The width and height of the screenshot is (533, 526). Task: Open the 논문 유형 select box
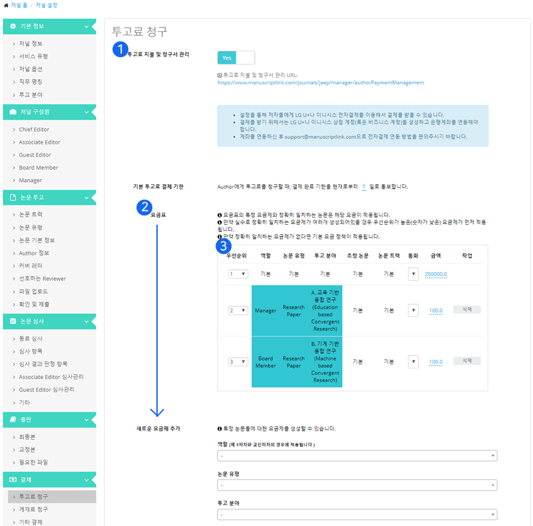pos(357,485)
